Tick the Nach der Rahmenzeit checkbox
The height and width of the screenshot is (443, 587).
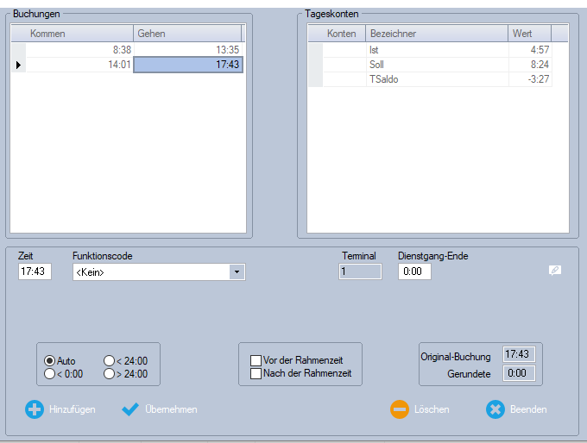coord(256,373)
